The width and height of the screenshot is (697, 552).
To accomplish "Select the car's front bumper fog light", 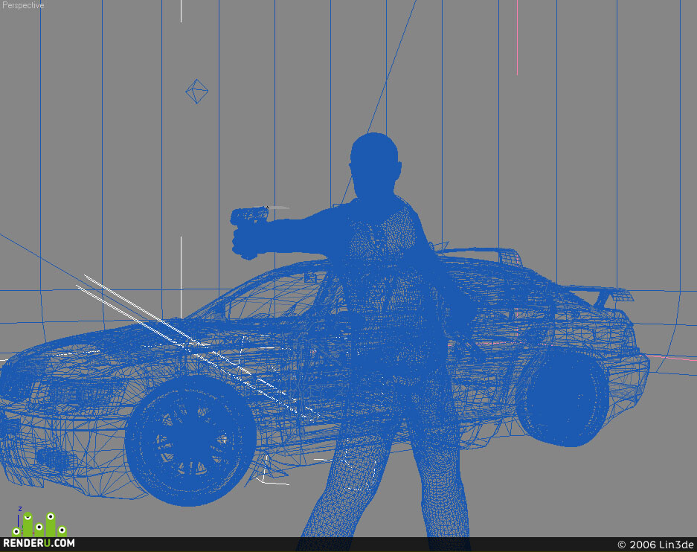I will [53, 459].
